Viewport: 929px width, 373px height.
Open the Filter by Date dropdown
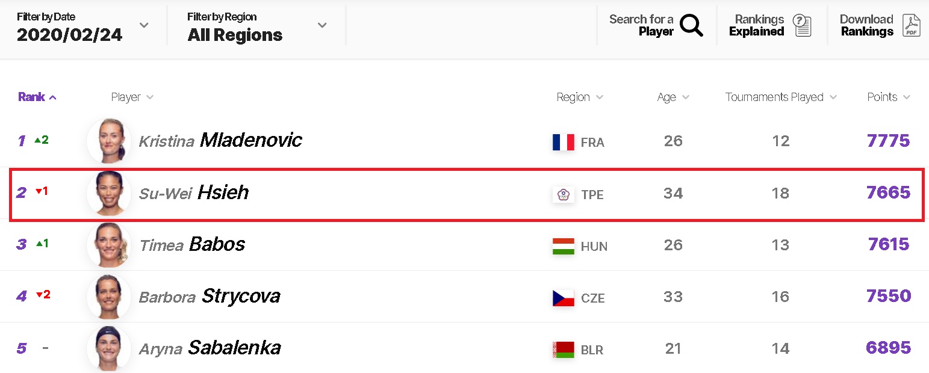pyautogui.click(x=83, y=26)
